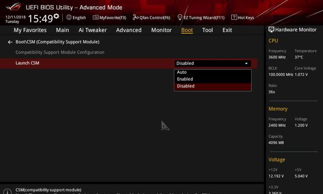Viewport: 323px width, 194px height.
Task: Go to the Exit tab
Action: [x=227, y=30]
